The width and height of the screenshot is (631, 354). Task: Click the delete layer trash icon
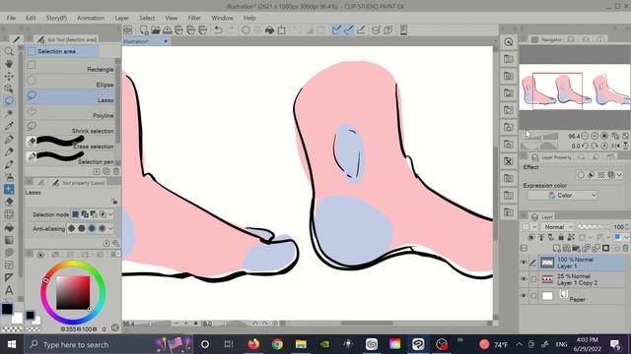[625, 249]
